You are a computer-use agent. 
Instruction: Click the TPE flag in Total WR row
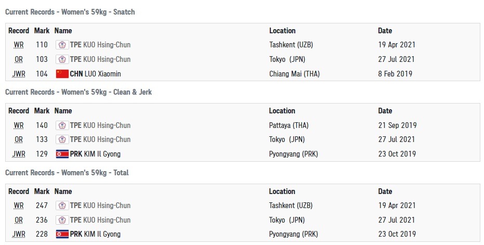click(x=62, y=205)
